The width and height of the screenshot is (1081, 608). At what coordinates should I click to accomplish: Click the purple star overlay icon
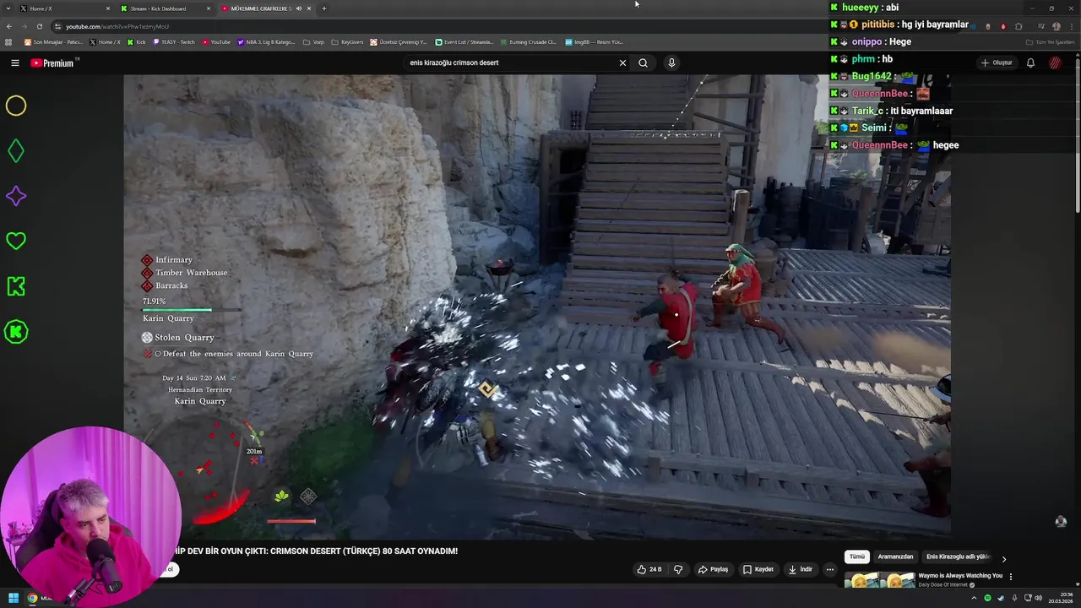tap(16, 196)
